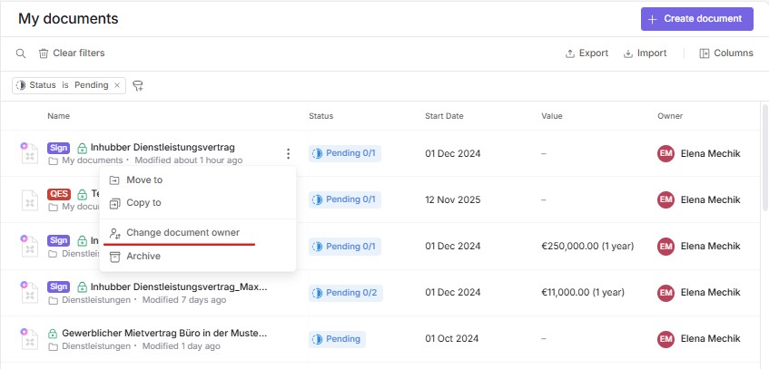Open the Columns settings

pyautogui.click(x=726, y=53)
